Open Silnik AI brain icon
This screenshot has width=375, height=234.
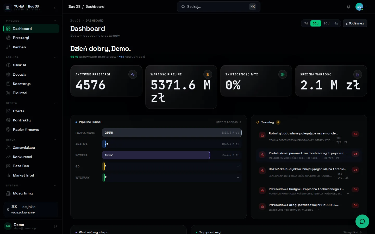point(8,65)
